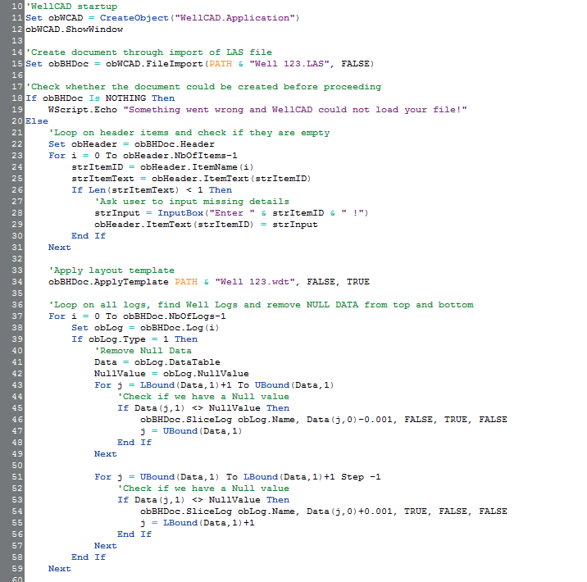
Task: Click comment 'Check if we have a Null value' on line 44
Action: click(x=203, y=397)
